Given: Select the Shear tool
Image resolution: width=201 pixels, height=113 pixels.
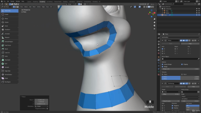Looking at the screenshot, I should point(10,78).
